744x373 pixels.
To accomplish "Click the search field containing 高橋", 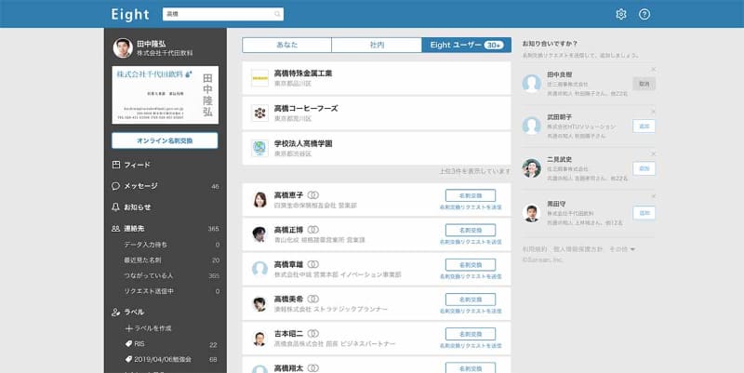I will point(223,14).
